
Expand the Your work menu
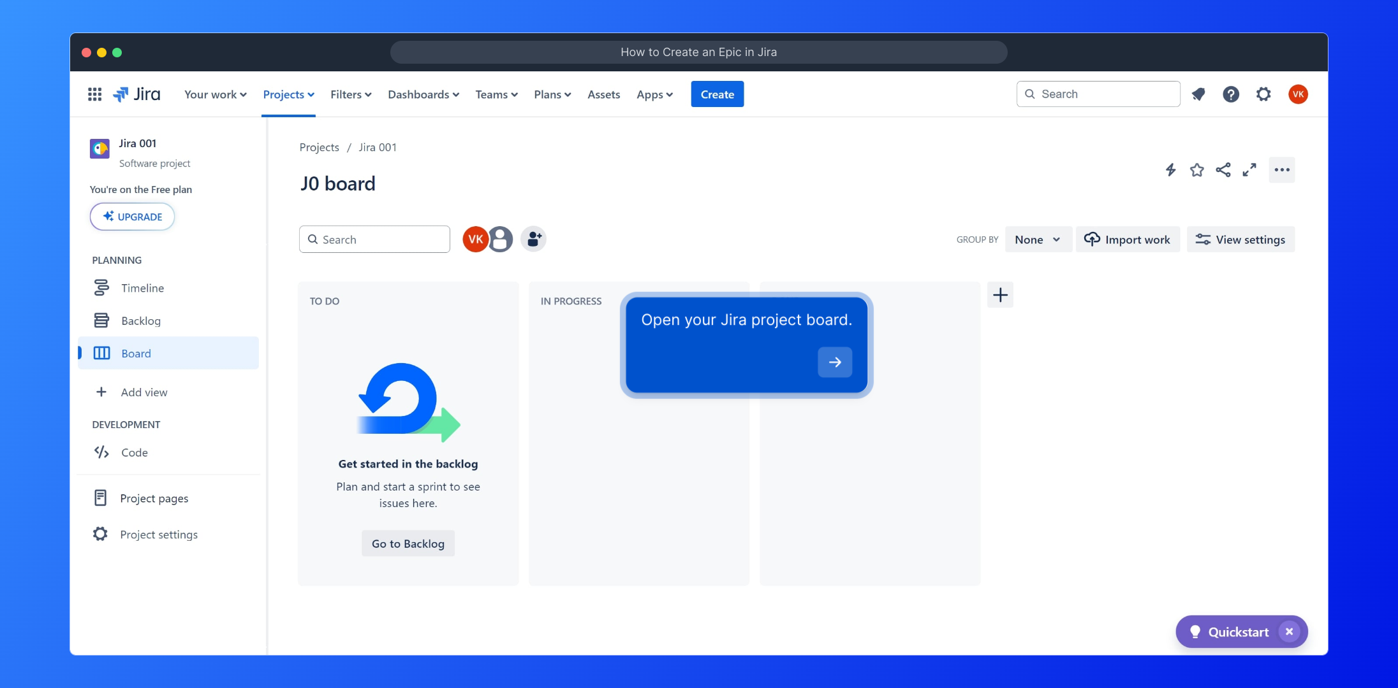point(215,94)
